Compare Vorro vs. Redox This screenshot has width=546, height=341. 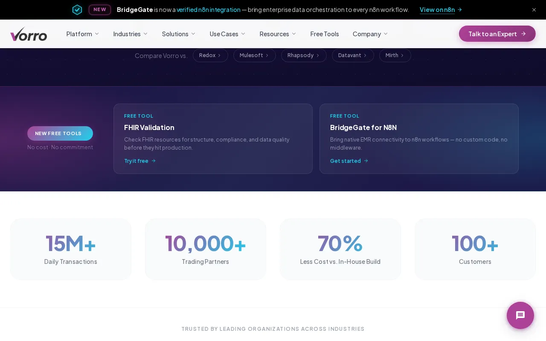coord(210,55)
